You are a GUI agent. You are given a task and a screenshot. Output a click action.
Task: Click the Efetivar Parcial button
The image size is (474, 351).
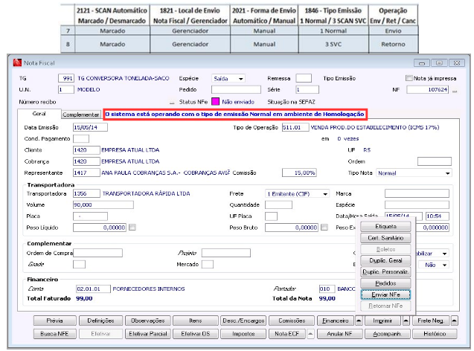[148, 334]
